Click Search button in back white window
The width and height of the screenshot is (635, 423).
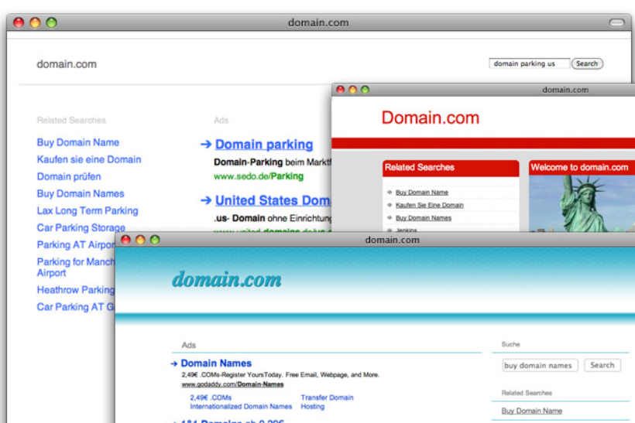(x=587, y=63)
